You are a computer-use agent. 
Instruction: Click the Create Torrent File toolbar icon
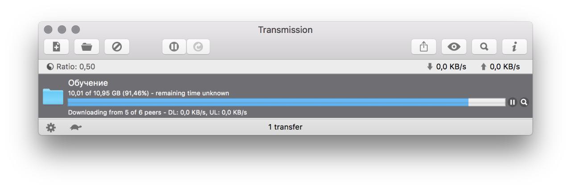pos(56,47)
